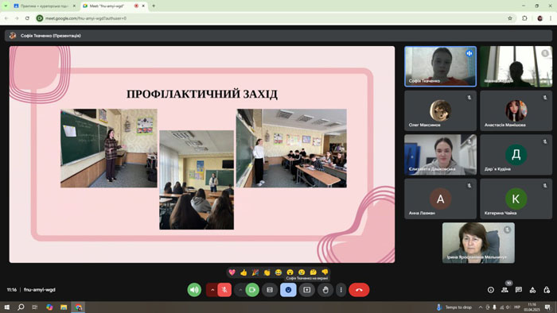This screenshot has height=313, width=557.
Task: Click the captions icon
Action: click(x=270, y=290)
